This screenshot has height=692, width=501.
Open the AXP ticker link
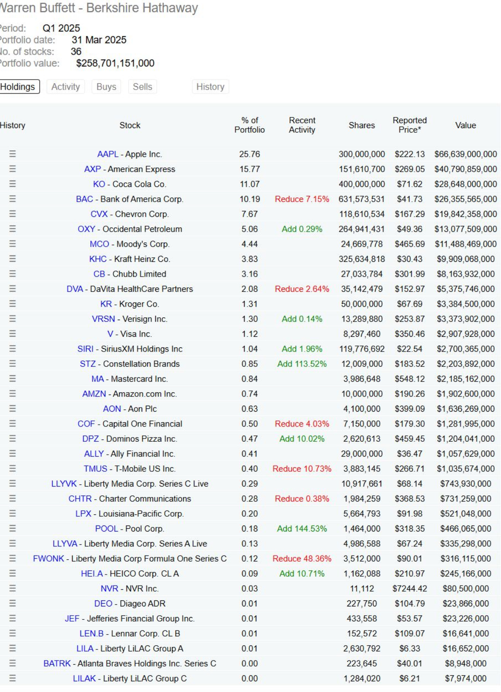[93, 169]
